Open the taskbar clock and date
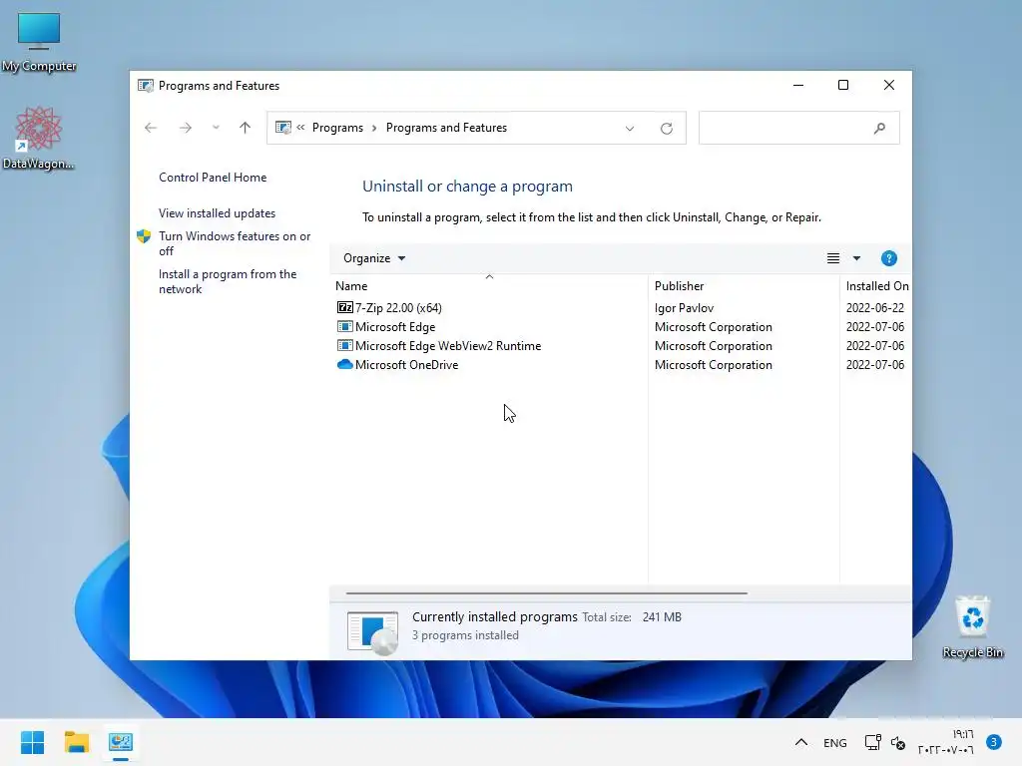1022x766 pixels. 946,742
